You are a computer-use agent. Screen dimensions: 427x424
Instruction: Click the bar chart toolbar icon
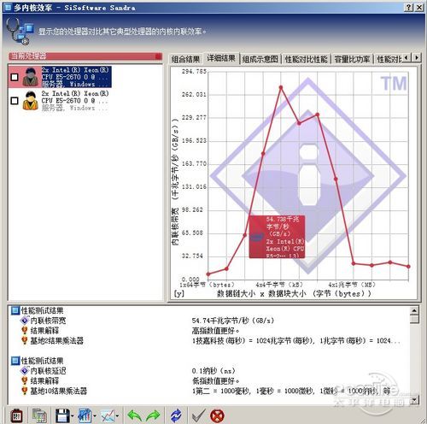(x=85, y=415)
